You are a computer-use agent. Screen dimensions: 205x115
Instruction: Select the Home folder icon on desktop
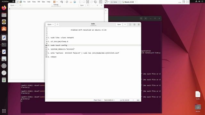[198, 108]
